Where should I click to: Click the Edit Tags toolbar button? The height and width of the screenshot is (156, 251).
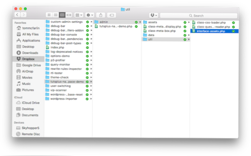(x=112, y=15)
